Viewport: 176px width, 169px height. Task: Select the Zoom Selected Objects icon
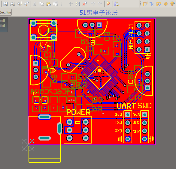click(20, 4)
